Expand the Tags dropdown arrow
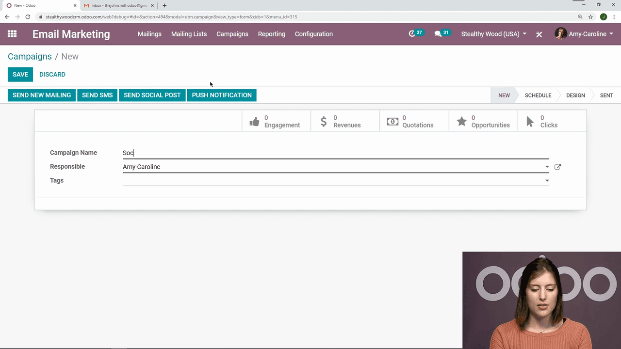This screenshot has height=349, width=621. pyautogui.click(x=547, y=181)
